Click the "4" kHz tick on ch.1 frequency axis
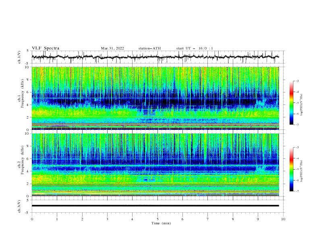The height and width of the screenshot is (246, 319). coord(28,105)
